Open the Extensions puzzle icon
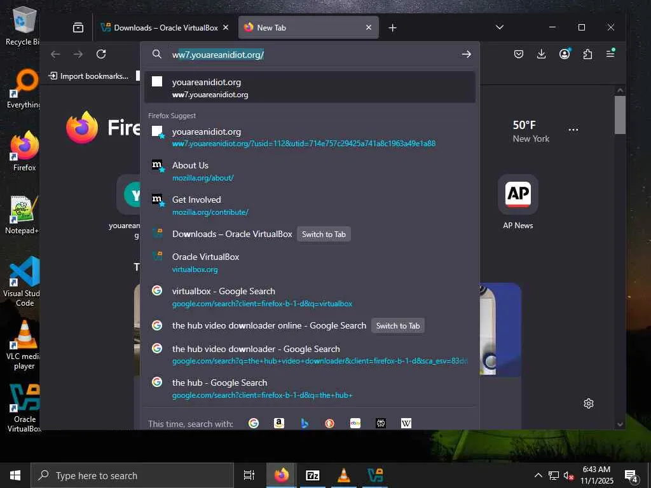 tap(587, 55)
